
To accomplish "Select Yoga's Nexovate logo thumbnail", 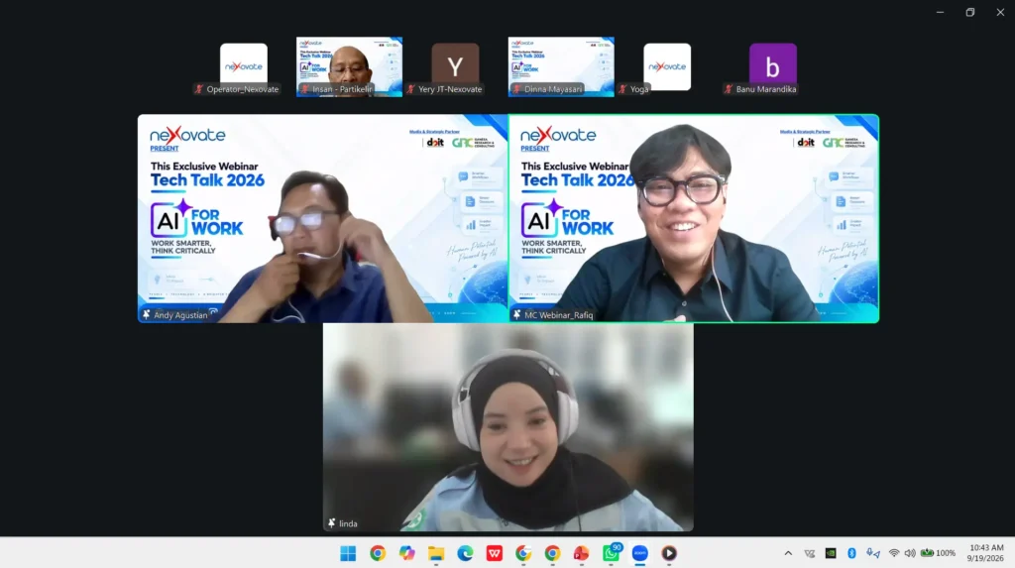I will coord(667,66).
